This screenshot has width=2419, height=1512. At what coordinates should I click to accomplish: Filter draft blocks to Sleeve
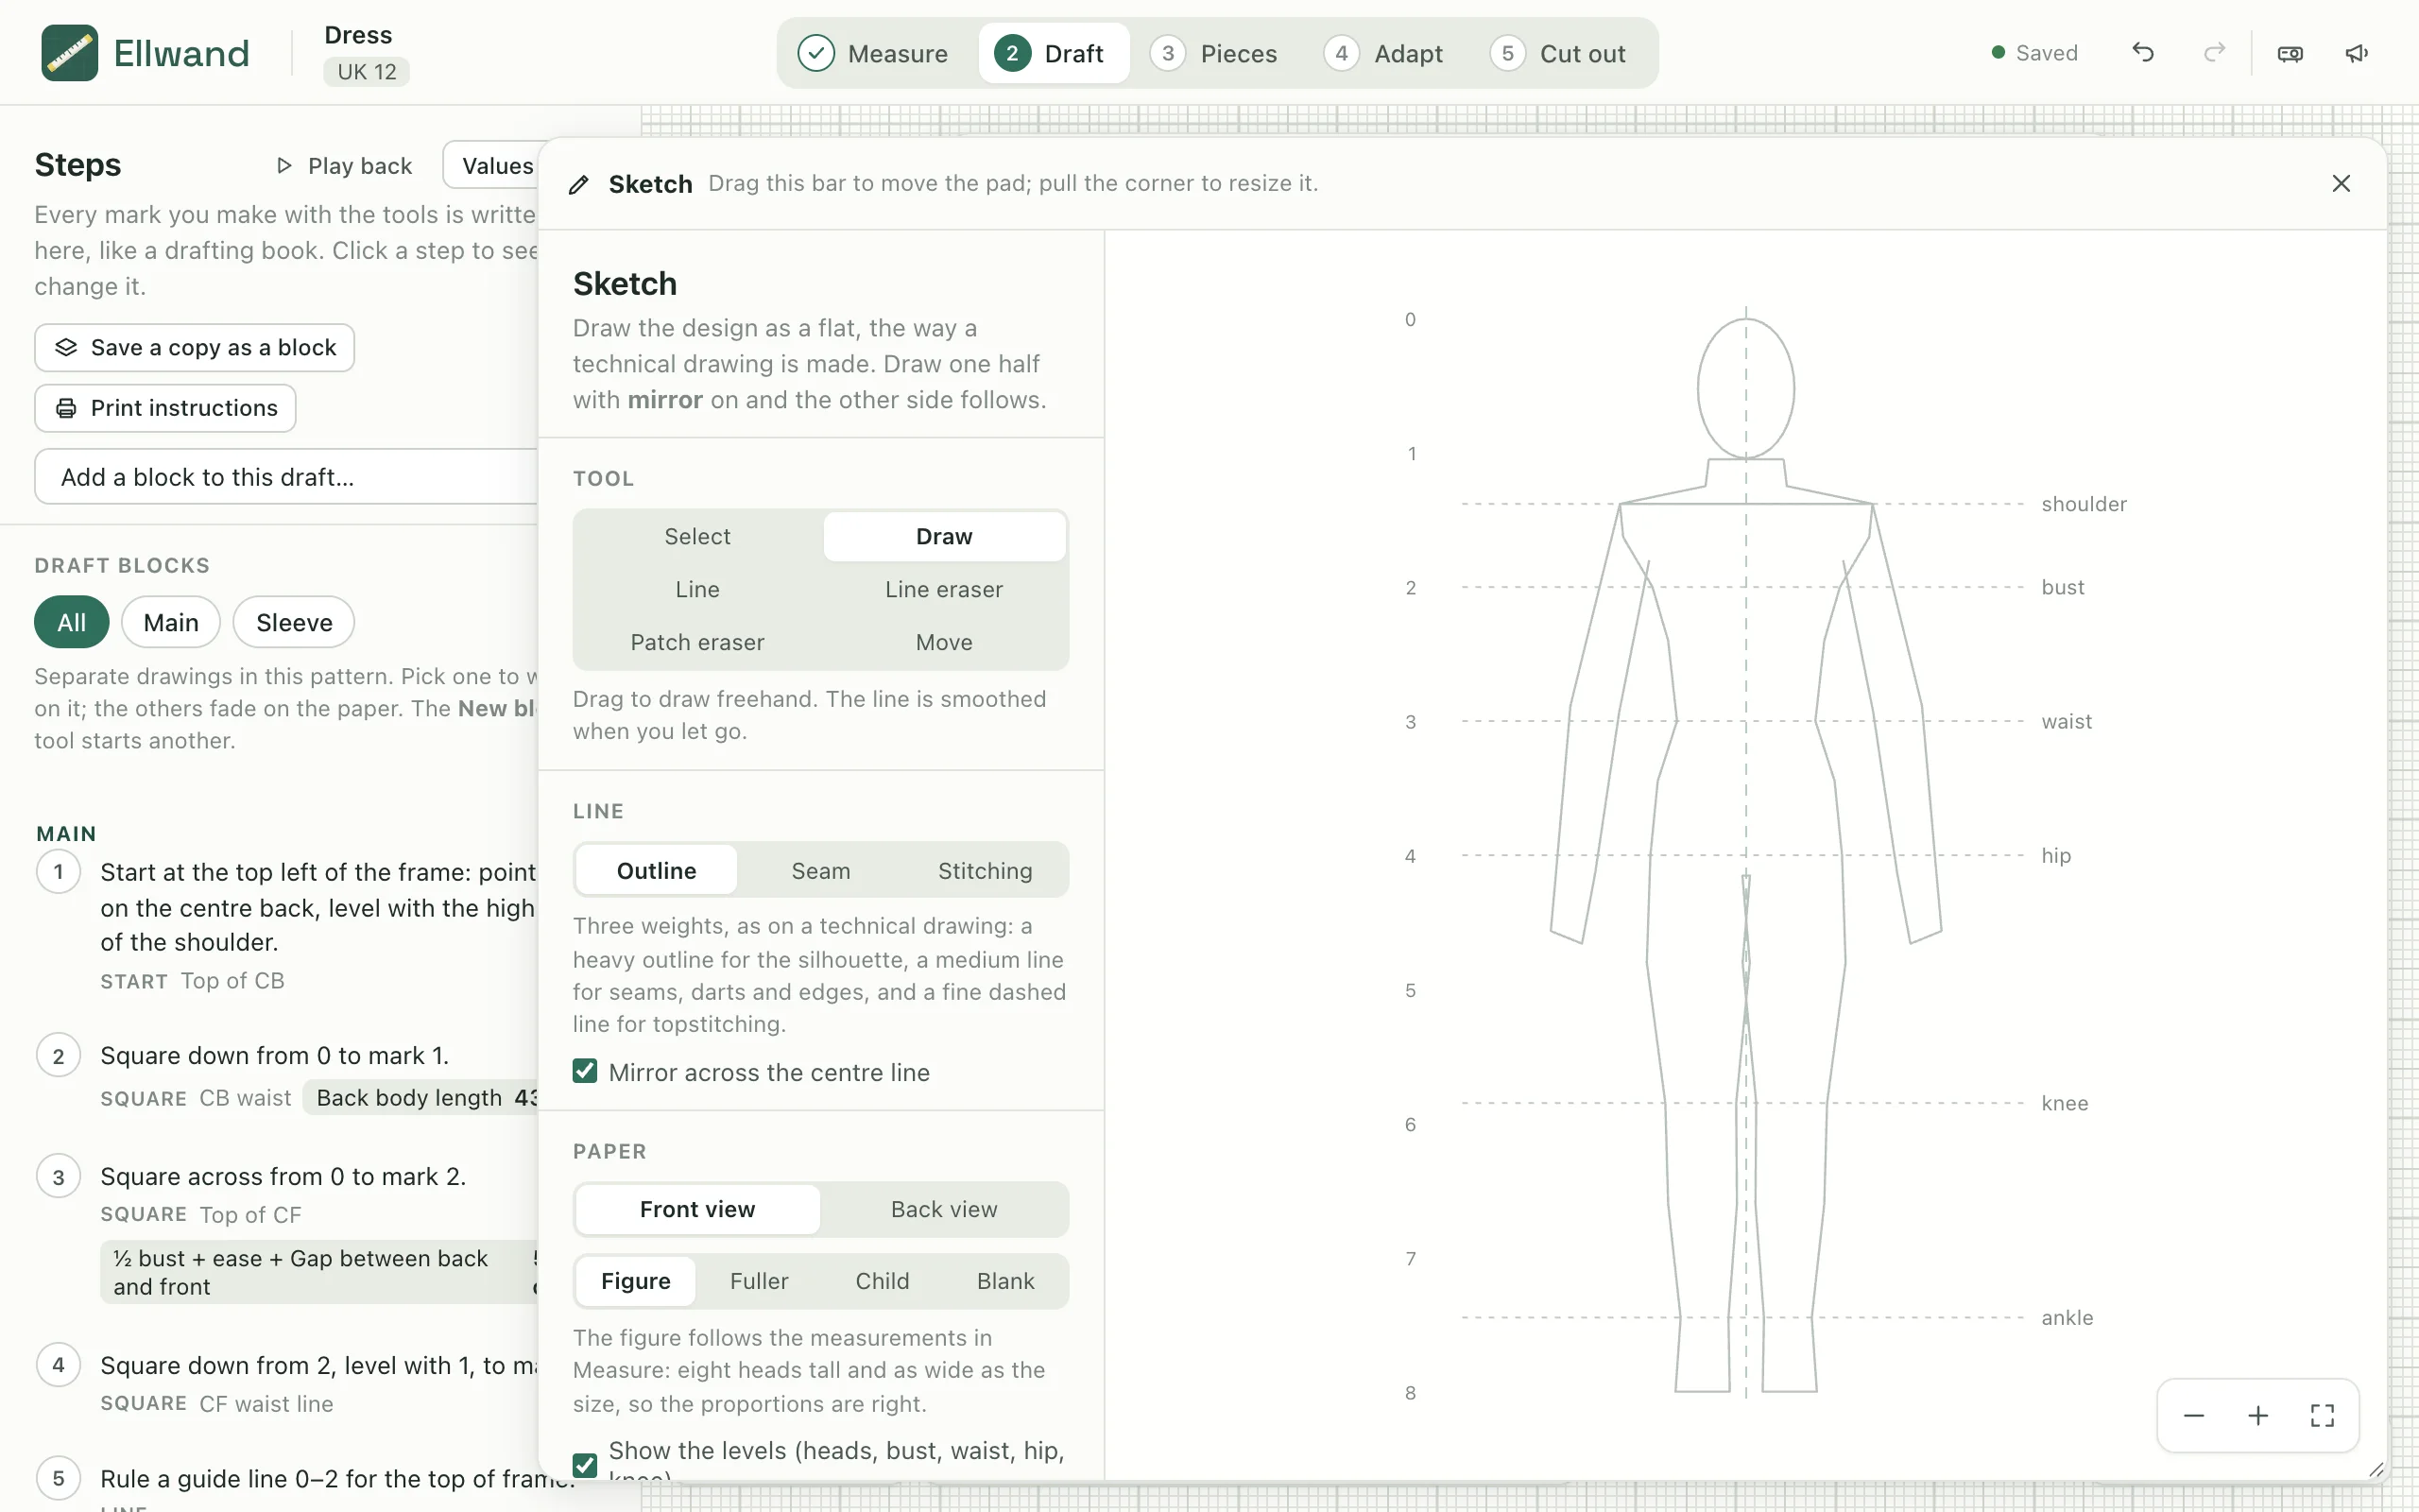coord(294,622)
